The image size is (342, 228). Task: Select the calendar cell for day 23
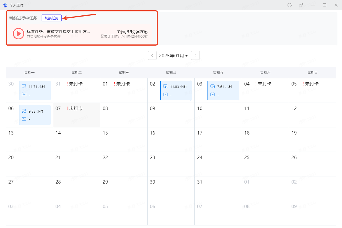171,164
